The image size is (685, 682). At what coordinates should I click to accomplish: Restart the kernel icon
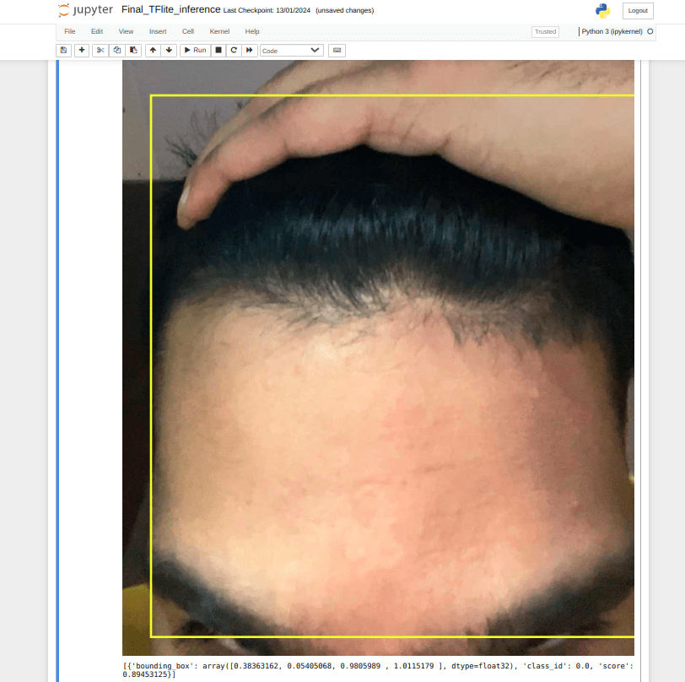tap(234, 51)
